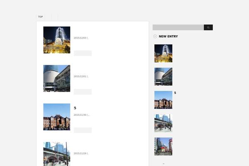The height and width of the screenshot is (166, 249).
Task: Click the date text 2015/12/01
Action: 80,76
